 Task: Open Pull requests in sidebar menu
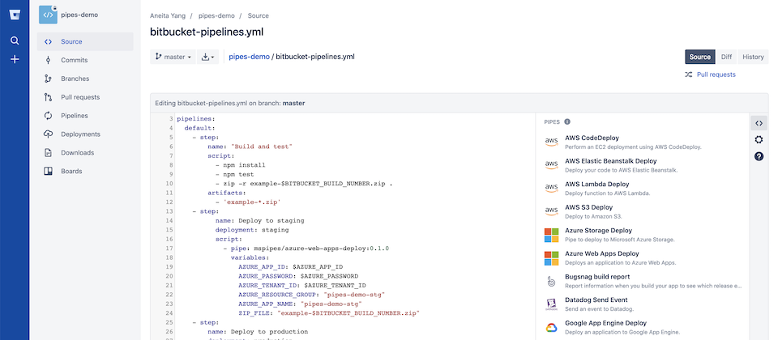85,97
